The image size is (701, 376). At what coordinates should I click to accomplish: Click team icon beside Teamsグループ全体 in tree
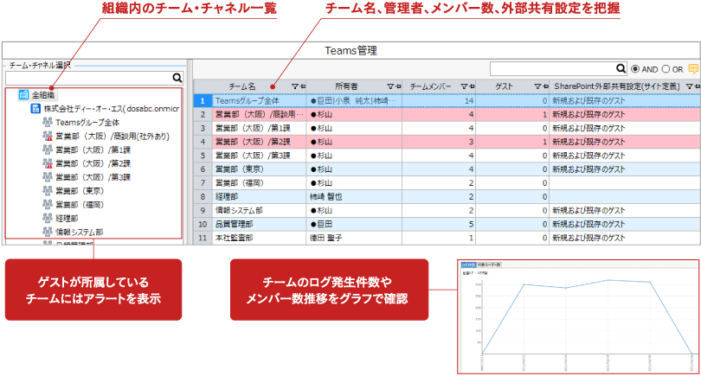[48, 123]
